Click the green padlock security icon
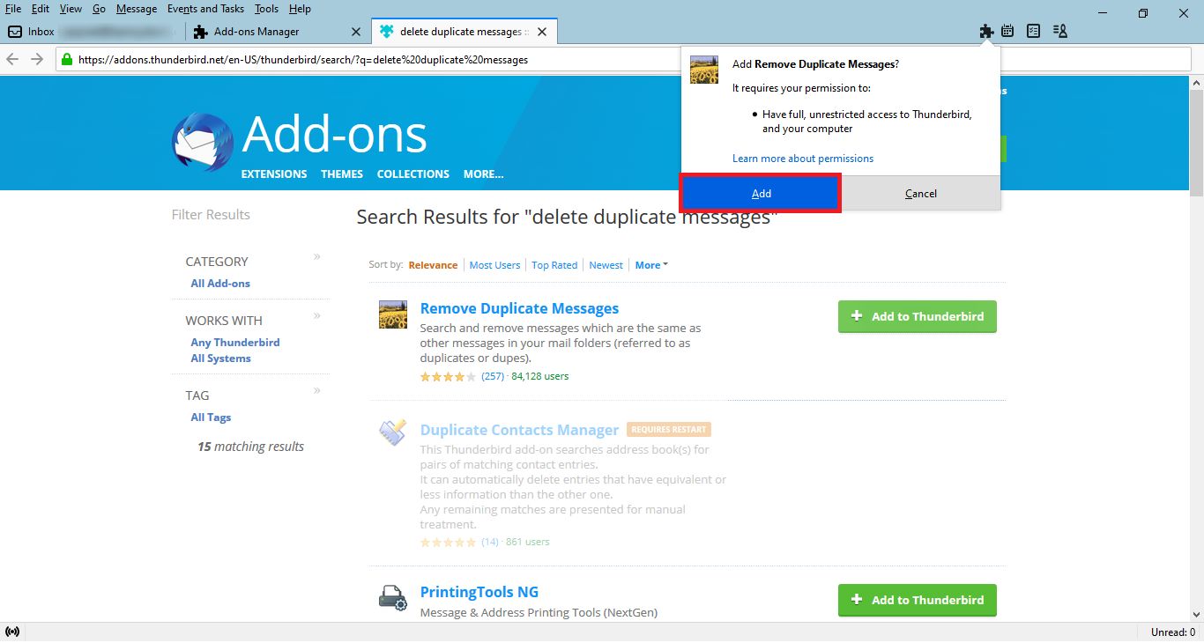This screenshot has height=643, width=1204. pyautogui.click(x=67, y=60)
